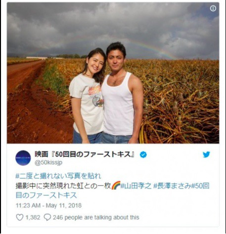This screenshot has width=226, height=234.
Task: Open the embedded tweet photo
Action: click(113, 73)
